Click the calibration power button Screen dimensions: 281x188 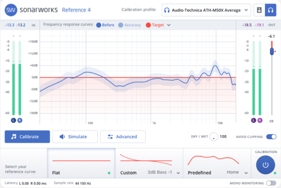(x=265, y=165)
